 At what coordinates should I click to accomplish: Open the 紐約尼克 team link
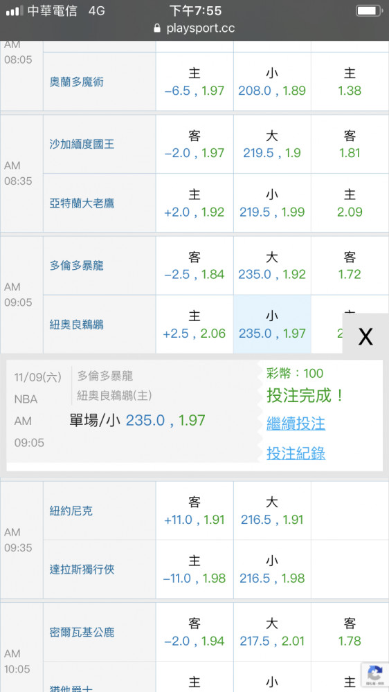point(71,511)
